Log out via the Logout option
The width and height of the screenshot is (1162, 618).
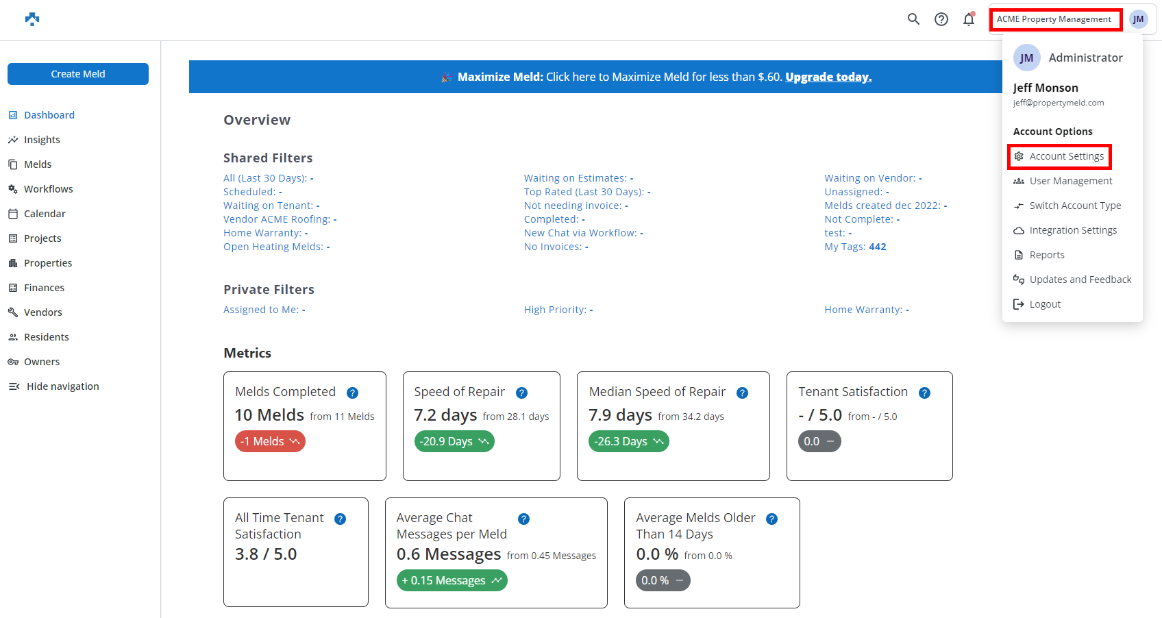[1044, 304]
